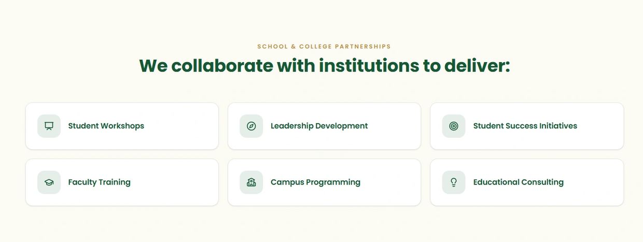Click the graduation cap icon for Faculty Training
The image size is (643, 242).
(49, 182)
